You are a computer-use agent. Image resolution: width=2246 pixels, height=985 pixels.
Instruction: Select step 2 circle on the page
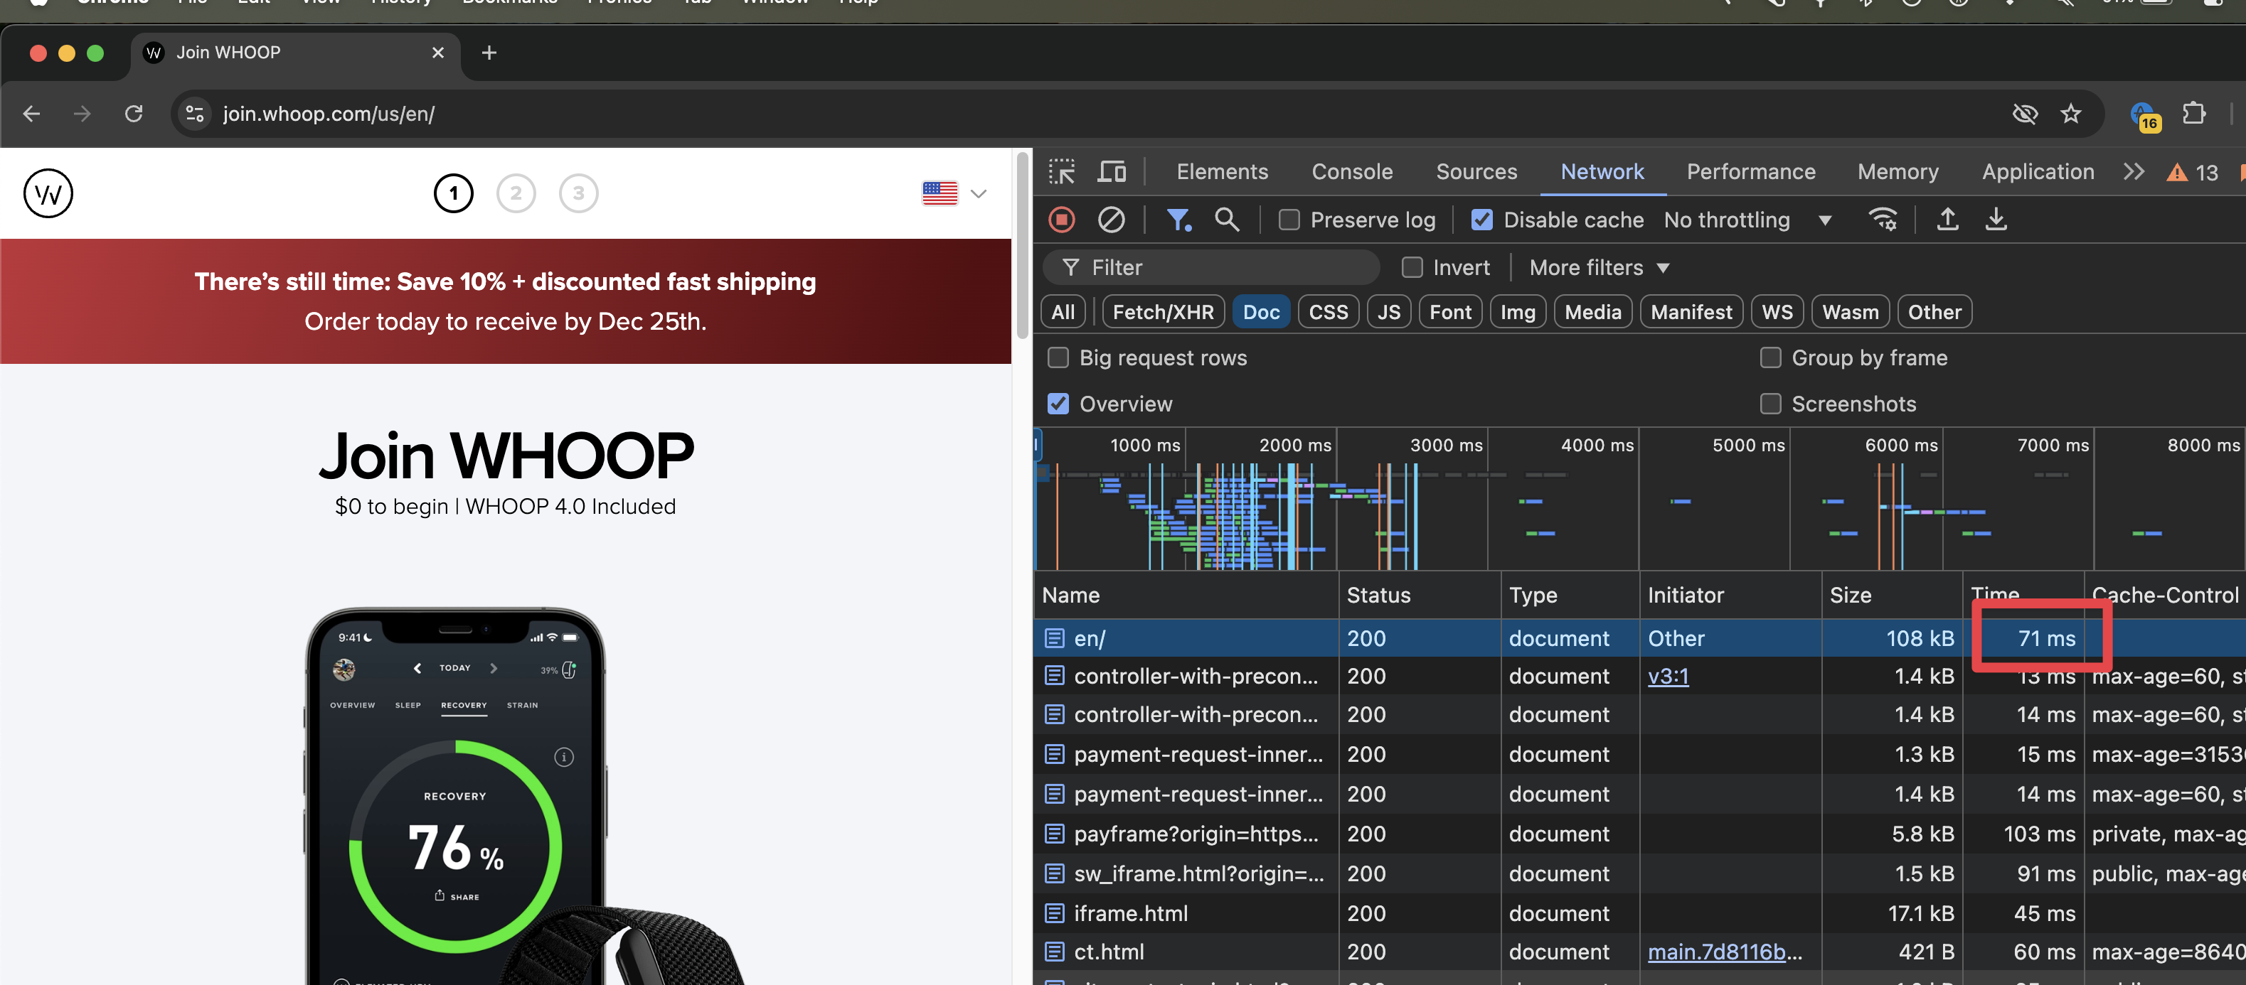click(x=516, y=193)
